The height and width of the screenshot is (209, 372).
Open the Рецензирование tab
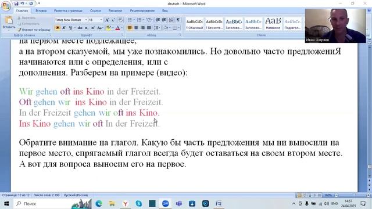click(x=142, y=10)
